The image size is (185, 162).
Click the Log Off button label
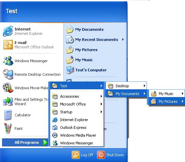pyautogui.click(x=87, y=155)
